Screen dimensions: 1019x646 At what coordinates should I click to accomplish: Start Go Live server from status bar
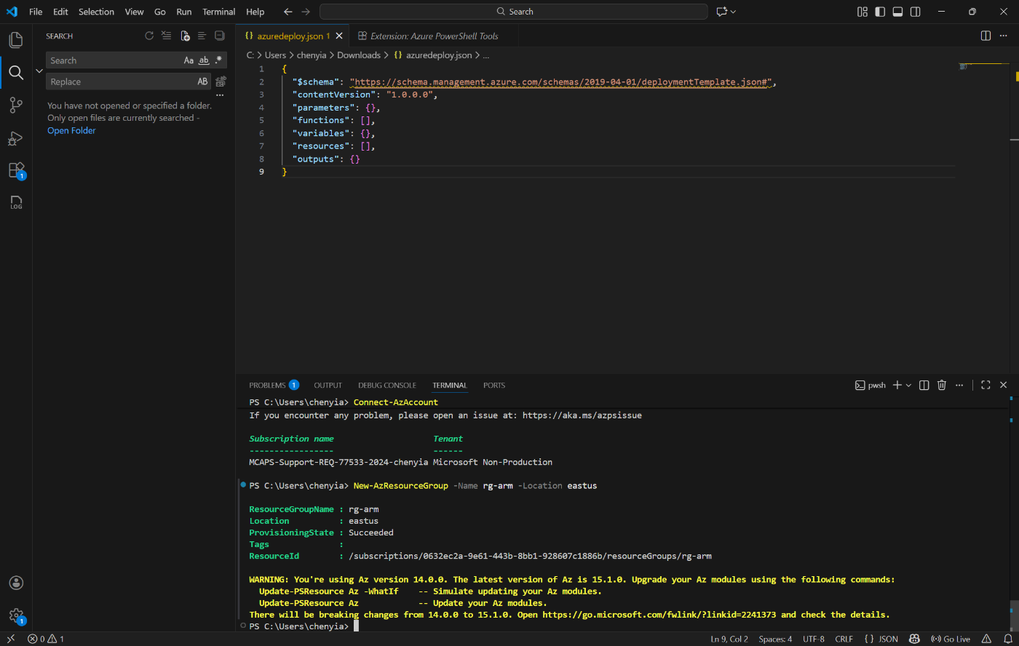(x=951, y=638)
